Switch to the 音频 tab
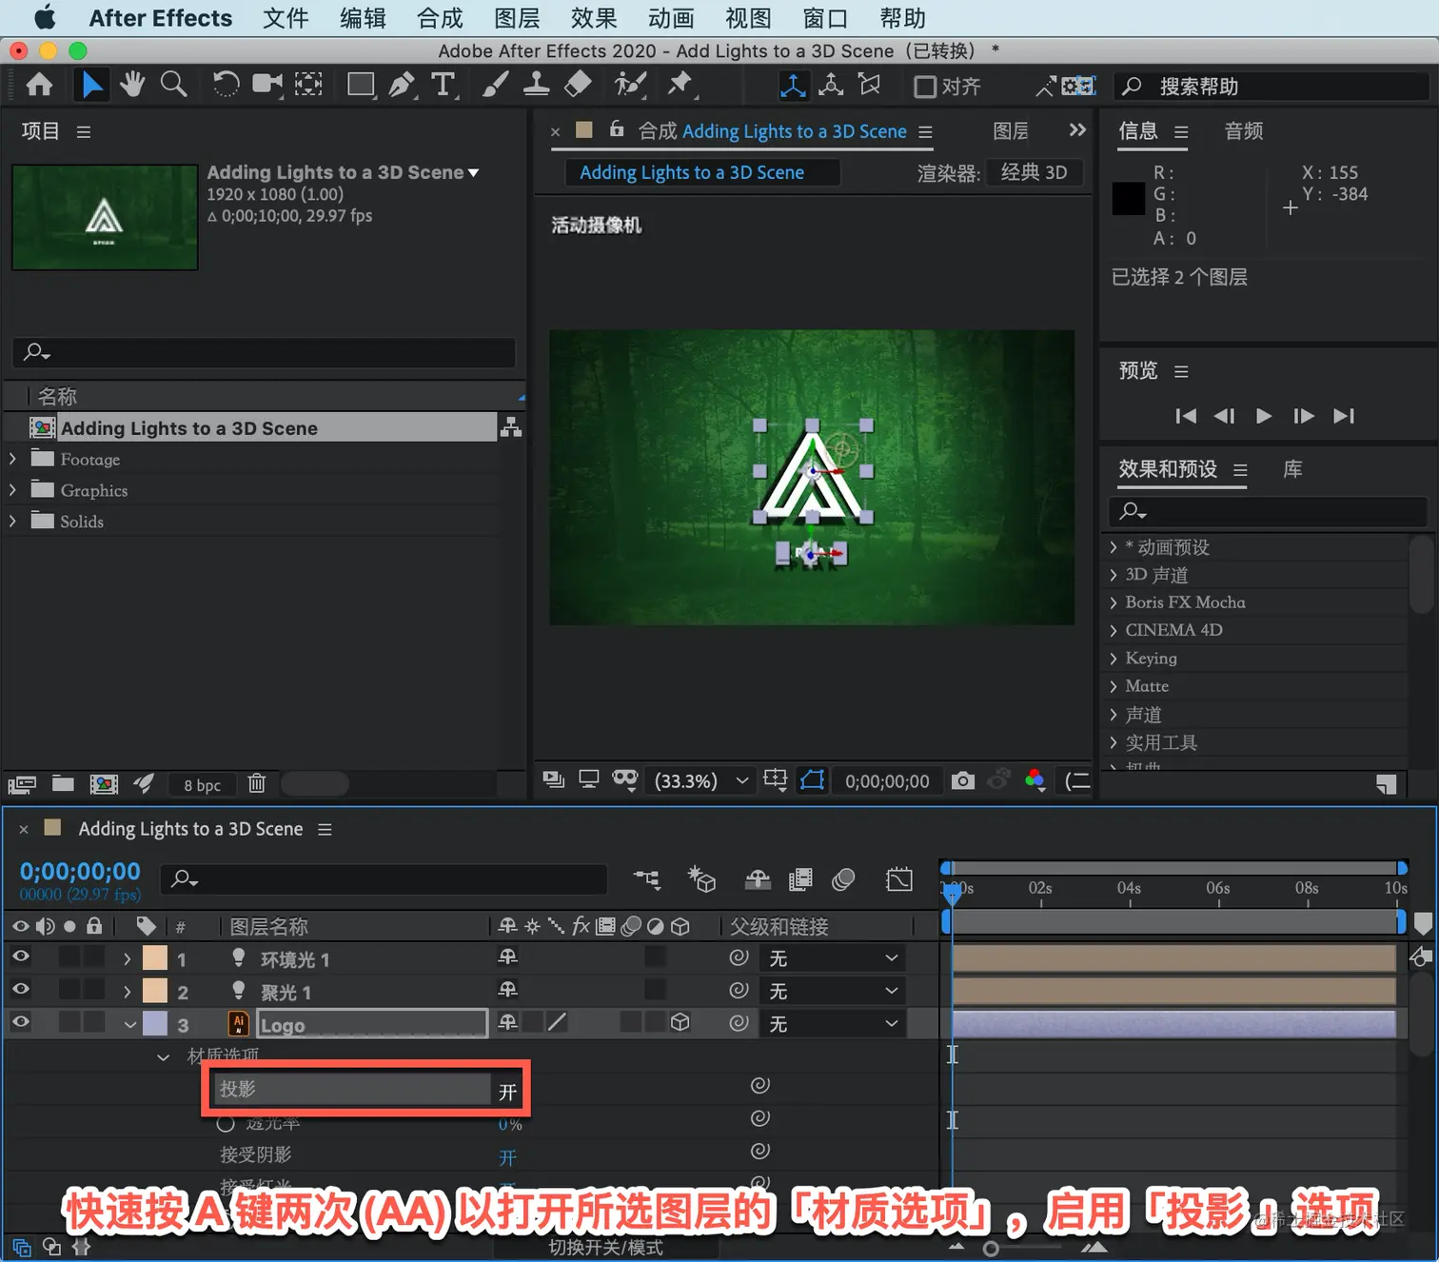Screen dimensions: 1439x1262 click(1244, 131)
